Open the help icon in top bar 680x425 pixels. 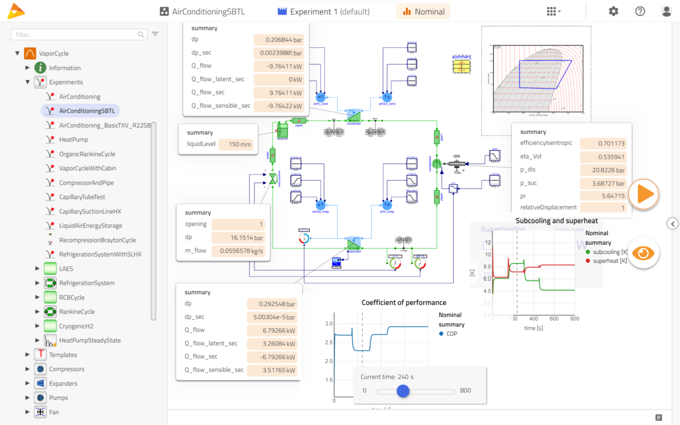click(x=640, y=11)
